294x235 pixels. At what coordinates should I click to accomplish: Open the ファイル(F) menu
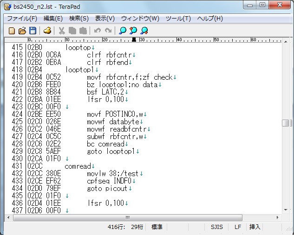pyautogui.click(x=22, y=19)
